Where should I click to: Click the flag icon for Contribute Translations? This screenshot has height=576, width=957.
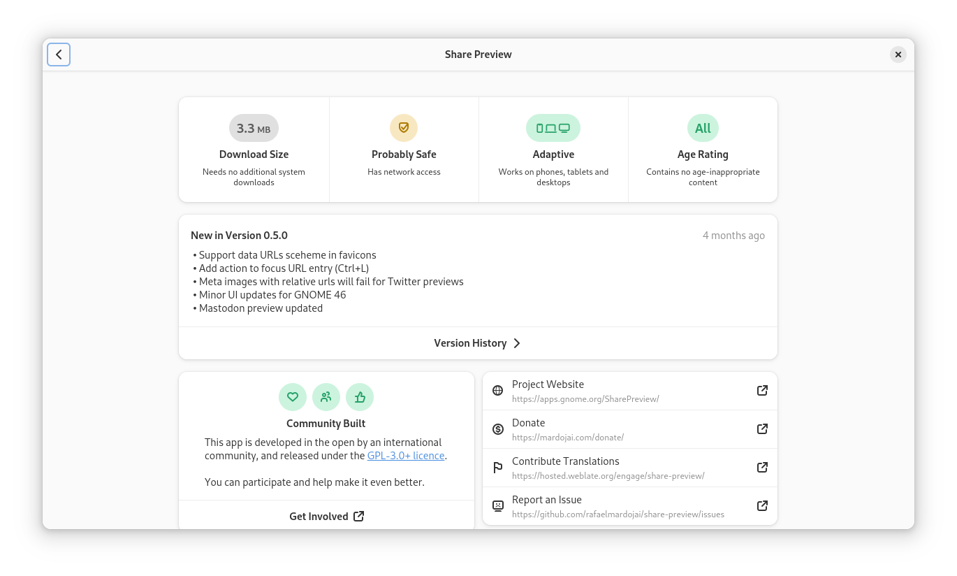pos(498,468)
